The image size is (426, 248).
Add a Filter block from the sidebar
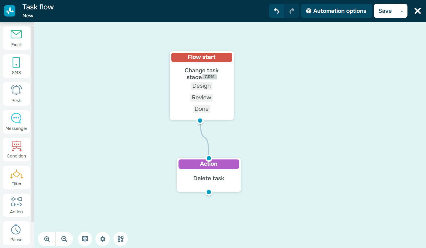pyautogui.click(x=16, y=178)
